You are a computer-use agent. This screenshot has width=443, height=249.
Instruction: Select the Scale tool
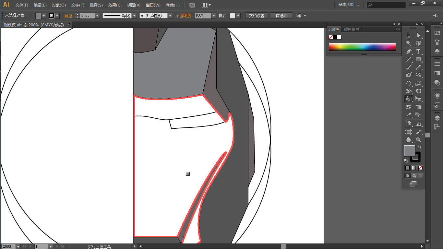pyautogui.click(x=418, y=83)
